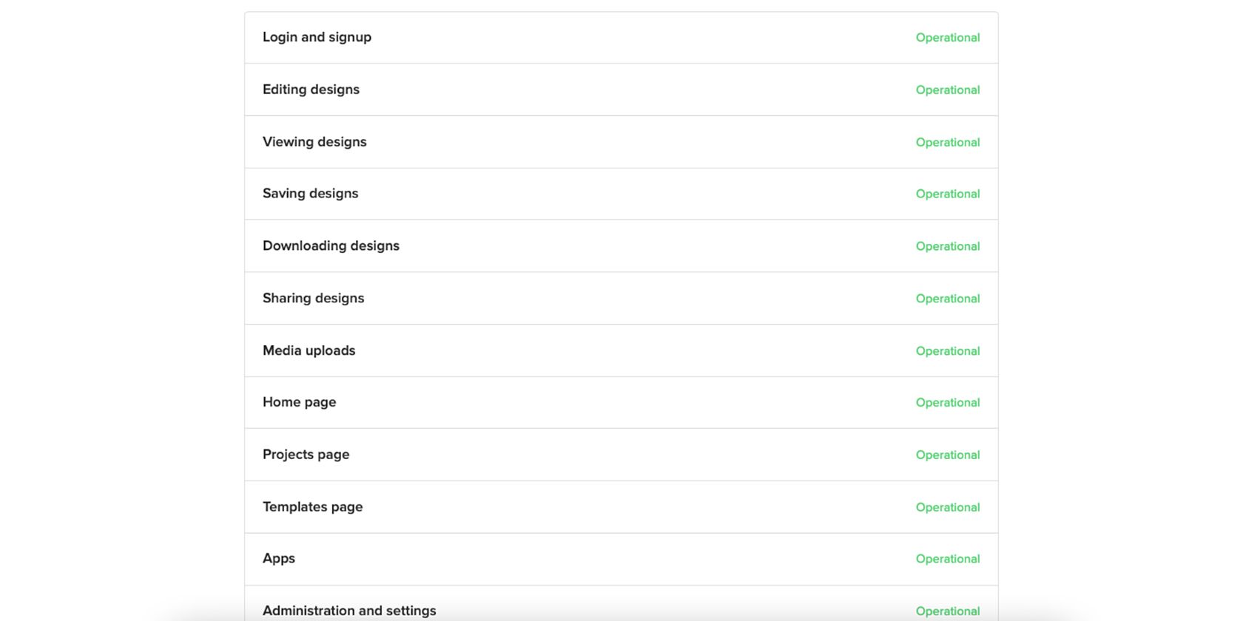
Task: Select the Apps component label
Action: pos(278,559)
